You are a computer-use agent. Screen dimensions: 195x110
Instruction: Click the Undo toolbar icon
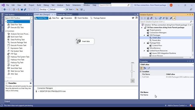29,9
